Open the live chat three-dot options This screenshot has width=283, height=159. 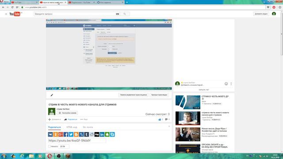pos(231,83)
